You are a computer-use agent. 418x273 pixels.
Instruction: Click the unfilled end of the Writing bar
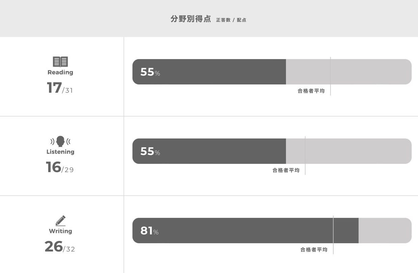click(385, 230)
